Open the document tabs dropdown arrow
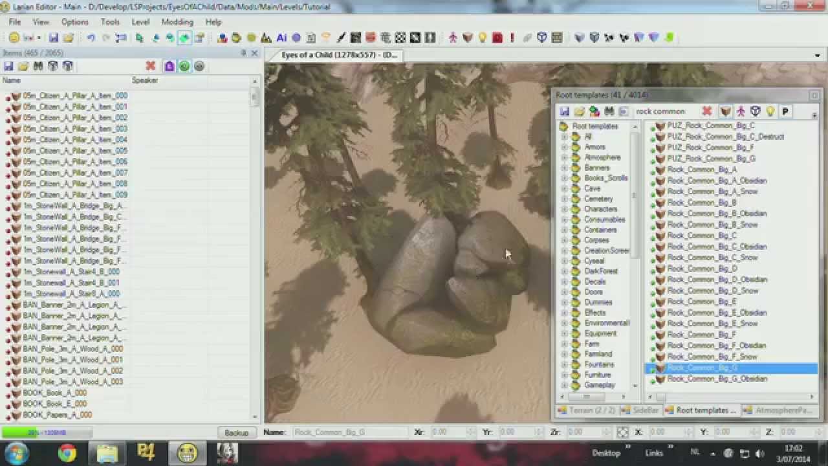This screenshot has height=466, width=828. coord(818,56)
